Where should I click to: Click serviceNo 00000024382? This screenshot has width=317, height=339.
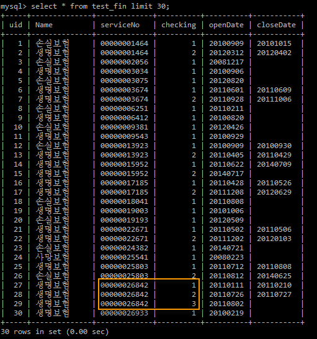[x=125, y=248]
